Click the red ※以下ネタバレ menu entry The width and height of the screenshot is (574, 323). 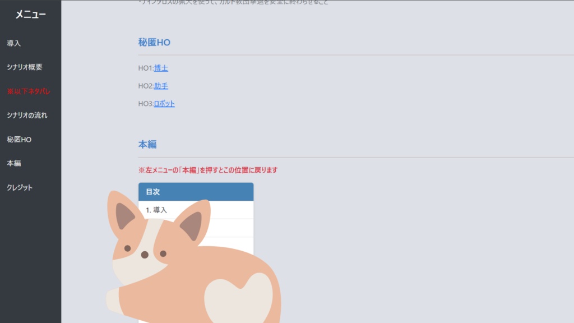point(29,91)
